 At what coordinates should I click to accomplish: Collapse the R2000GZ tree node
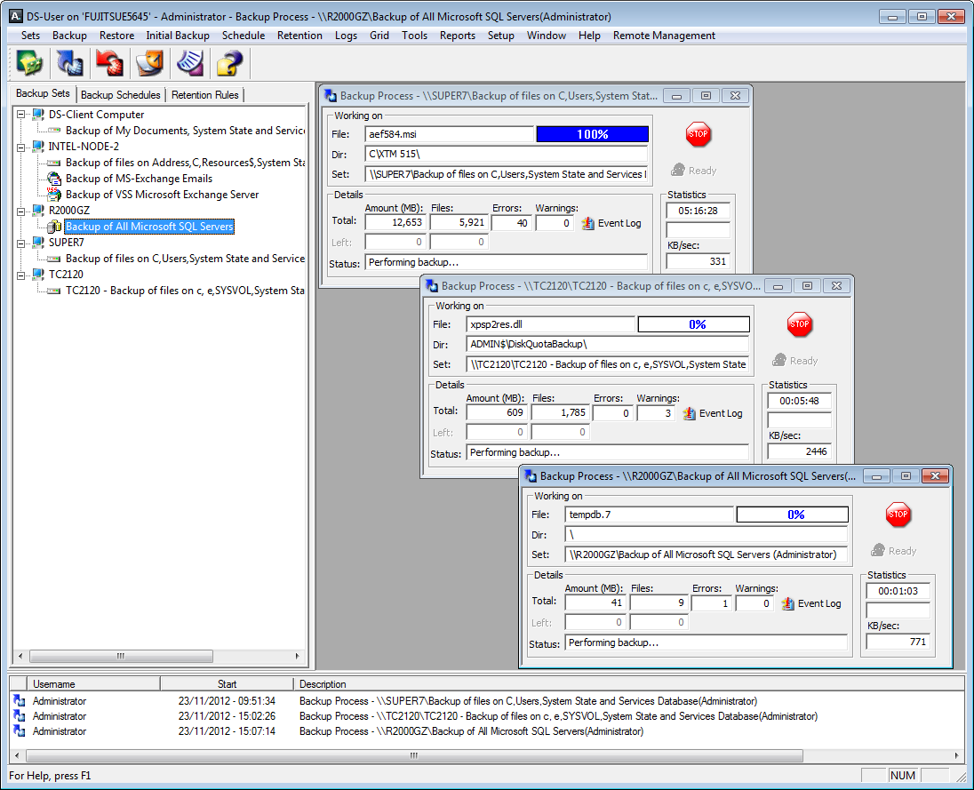[20, 211]
